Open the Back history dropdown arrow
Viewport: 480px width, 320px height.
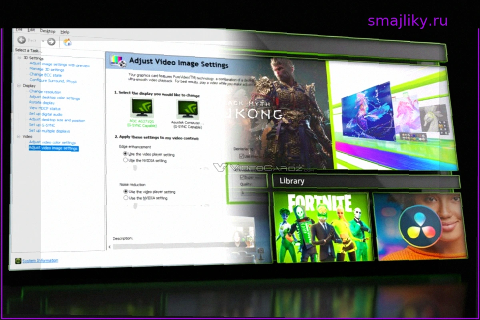(43, 41)
